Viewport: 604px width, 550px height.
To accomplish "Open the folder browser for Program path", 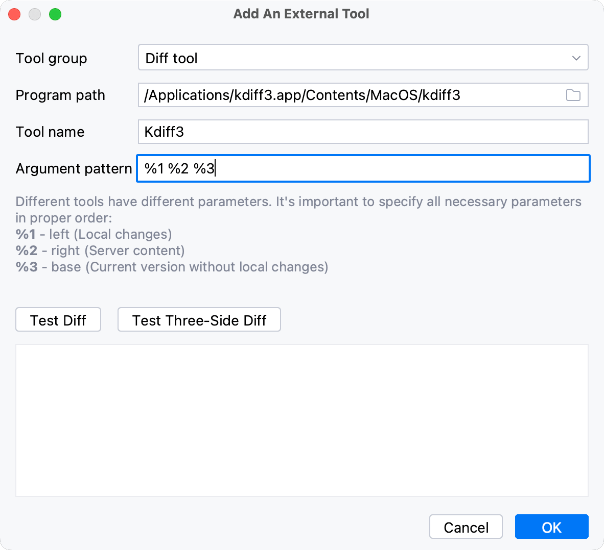I will coord(572,95).
